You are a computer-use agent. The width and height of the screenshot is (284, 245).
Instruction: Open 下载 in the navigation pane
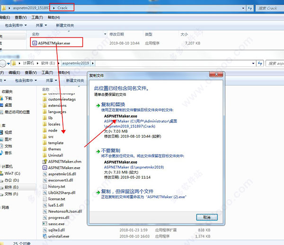(8, 98)
